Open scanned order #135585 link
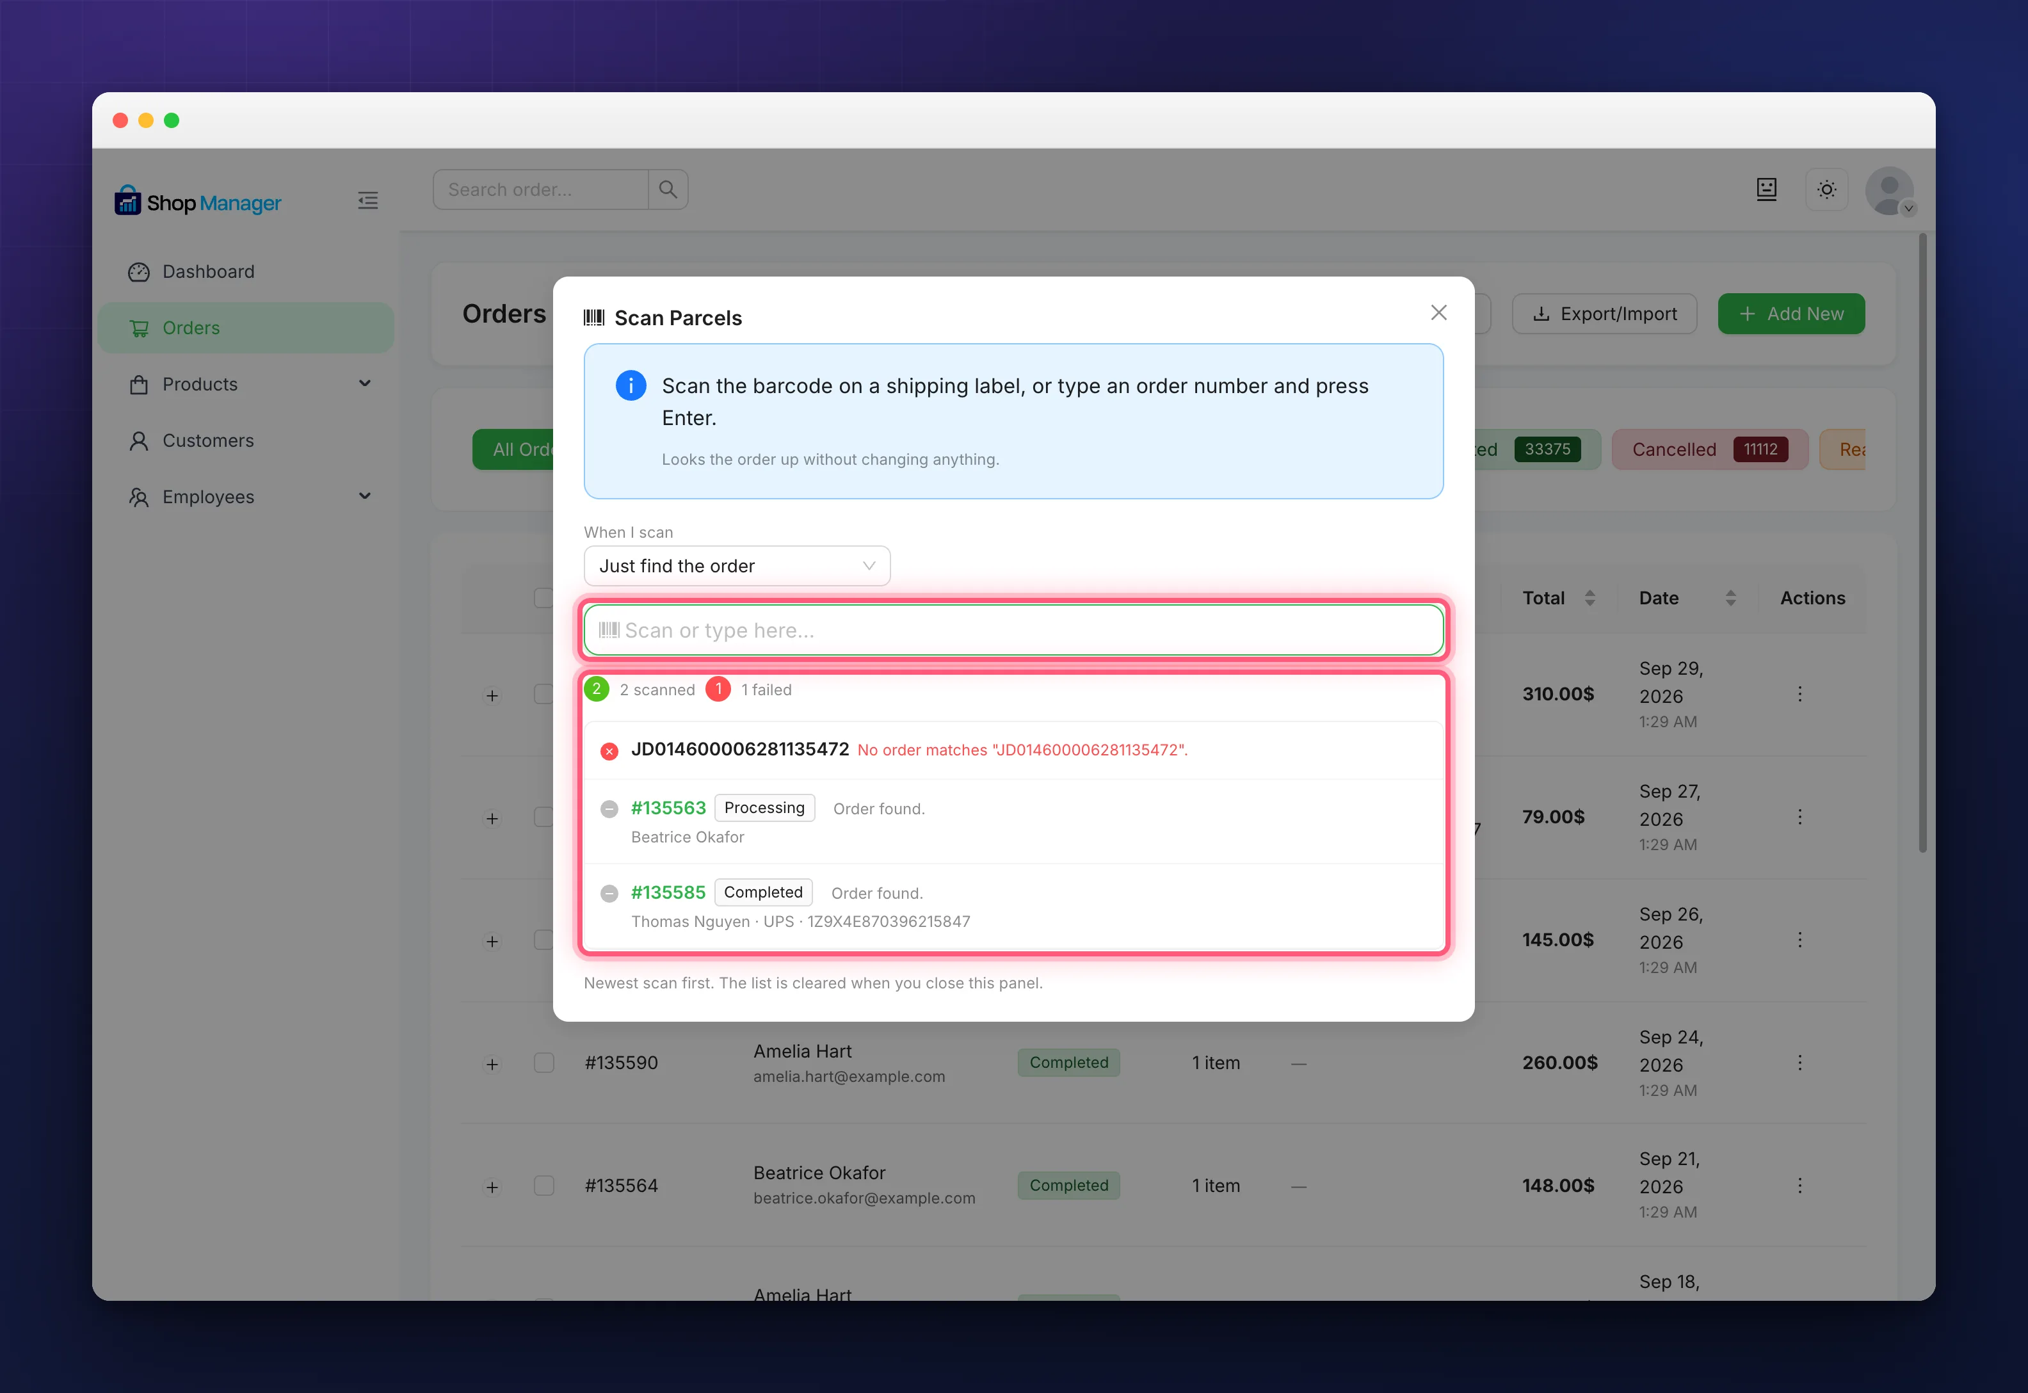 (668, 893)
